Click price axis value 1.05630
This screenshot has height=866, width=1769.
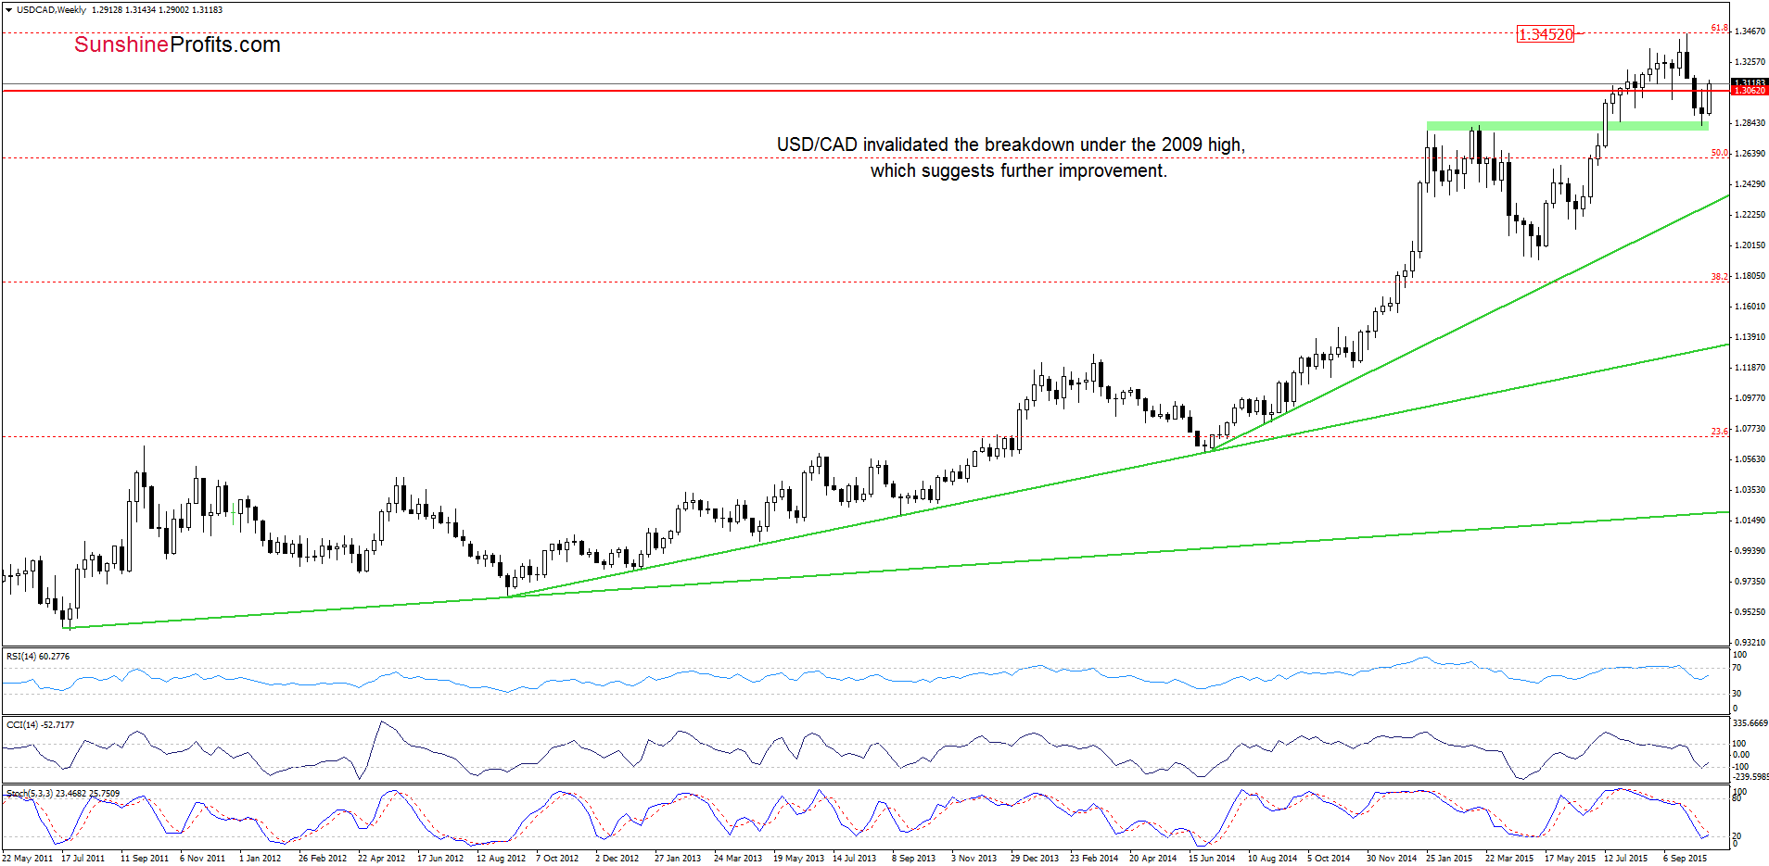coord(1750,459)
